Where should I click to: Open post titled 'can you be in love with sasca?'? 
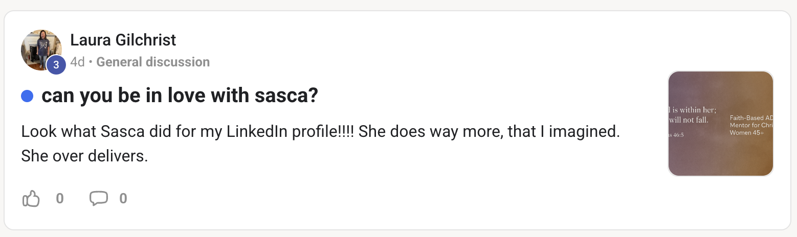coord(180,96)
